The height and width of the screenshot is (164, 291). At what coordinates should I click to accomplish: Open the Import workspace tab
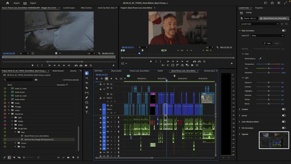(x=16, y=3)
